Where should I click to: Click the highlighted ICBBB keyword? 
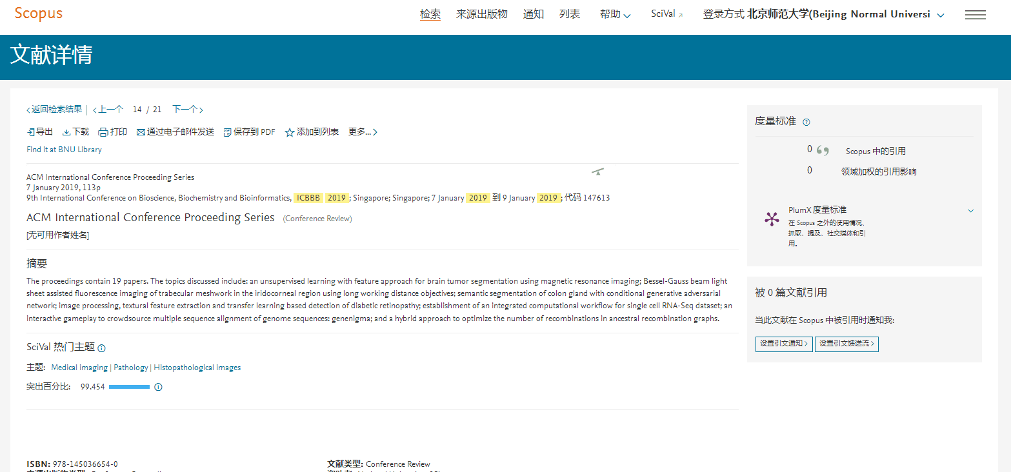[308, 198]
